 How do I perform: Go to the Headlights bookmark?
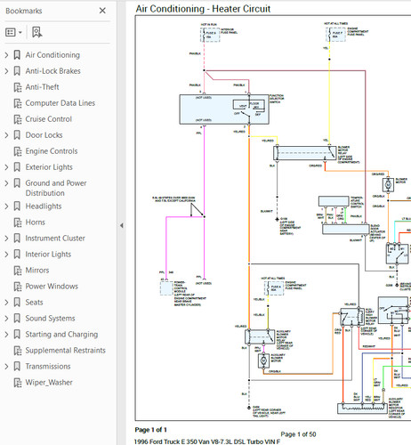(x=44, y=206)
